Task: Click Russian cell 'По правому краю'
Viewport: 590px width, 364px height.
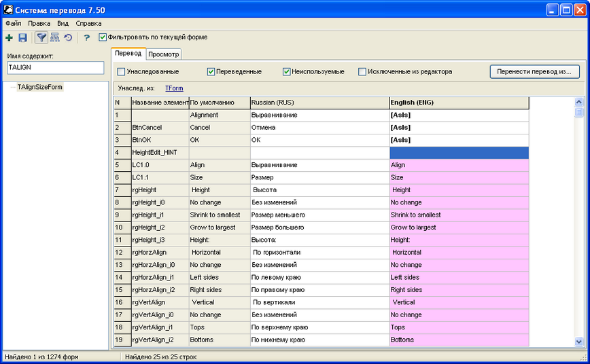Action: click(x=320, y=290)
